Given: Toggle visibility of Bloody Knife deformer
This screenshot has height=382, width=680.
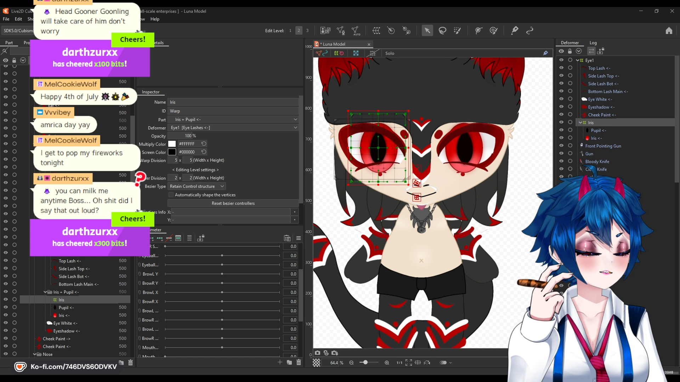Looking at the screenshot, I should point(561,161).
